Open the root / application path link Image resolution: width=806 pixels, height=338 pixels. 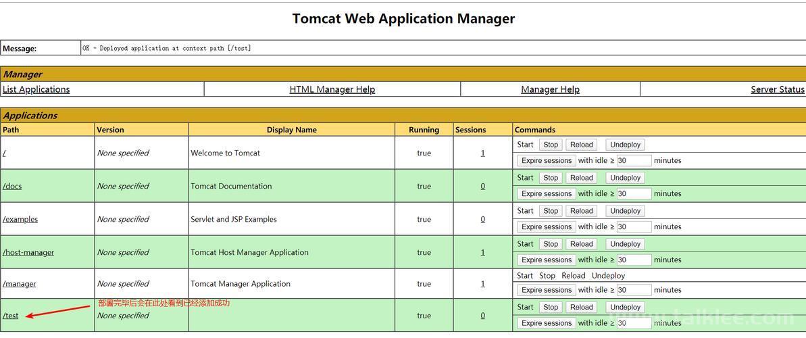tap(4, 153)
